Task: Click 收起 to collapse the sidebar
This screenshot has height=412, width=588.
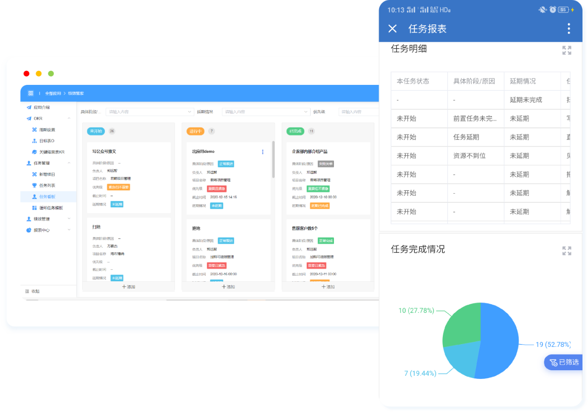Action: (x=32, y=291)
